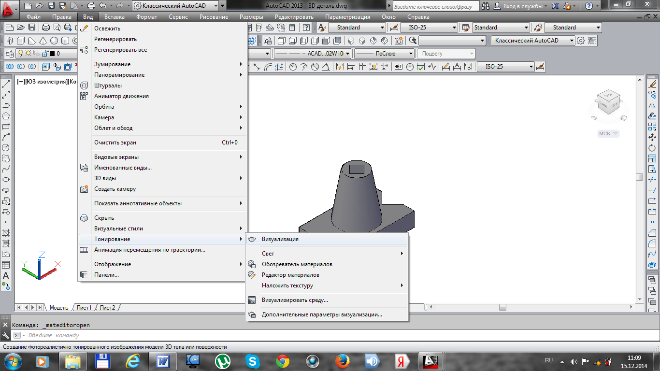The width and height of the screenshot is (660, 371).
Task: Choose Очистить экран menu entry
Action: (x=163, y=143)
